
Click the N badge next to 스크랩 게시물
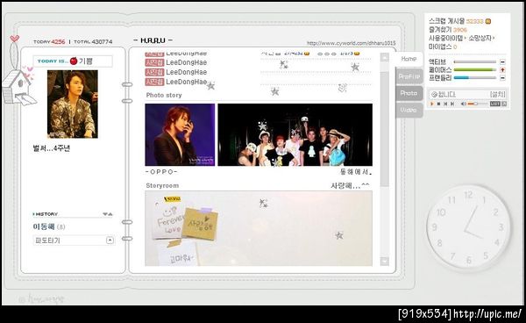(x=488, y=21)
